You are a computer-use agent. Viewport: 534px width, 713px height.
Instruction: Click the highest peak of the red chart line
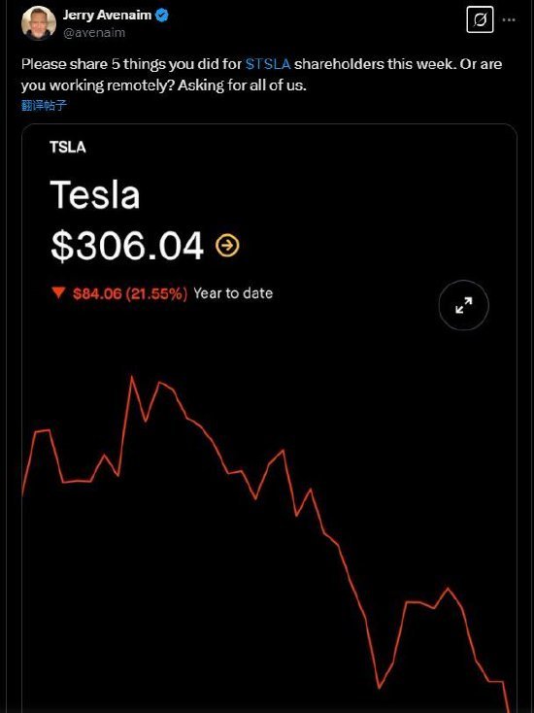click(x=132, y=377)
